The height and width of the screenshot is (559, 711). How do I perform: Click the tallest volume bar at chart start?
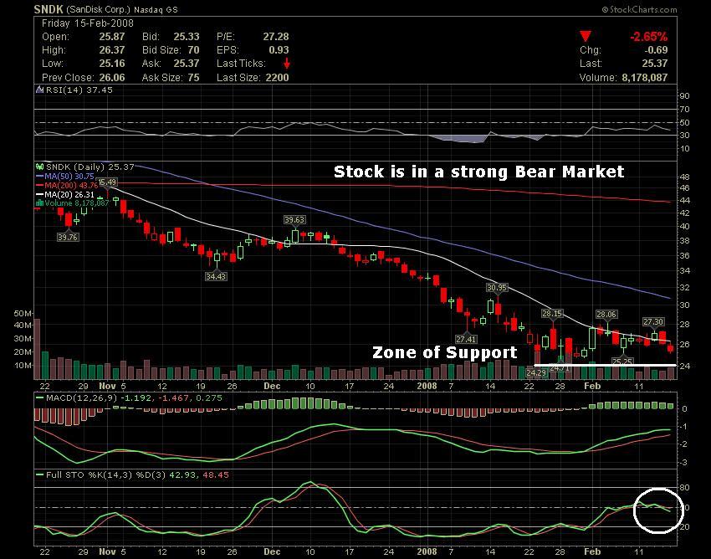click(x=37, y=349)
